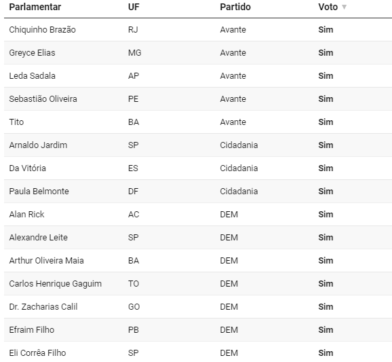Click DEM party of Eli Corrêa Filho
Image resolution: width=392 pixels, height=362 pixels.
coord(229,353)
